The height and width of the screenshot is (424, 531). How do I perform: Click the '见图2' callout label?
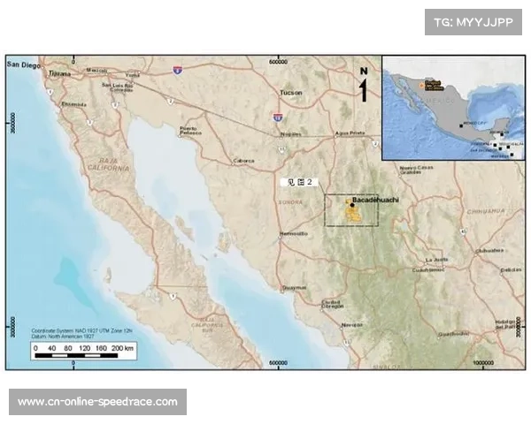click(x=299, y=183)
